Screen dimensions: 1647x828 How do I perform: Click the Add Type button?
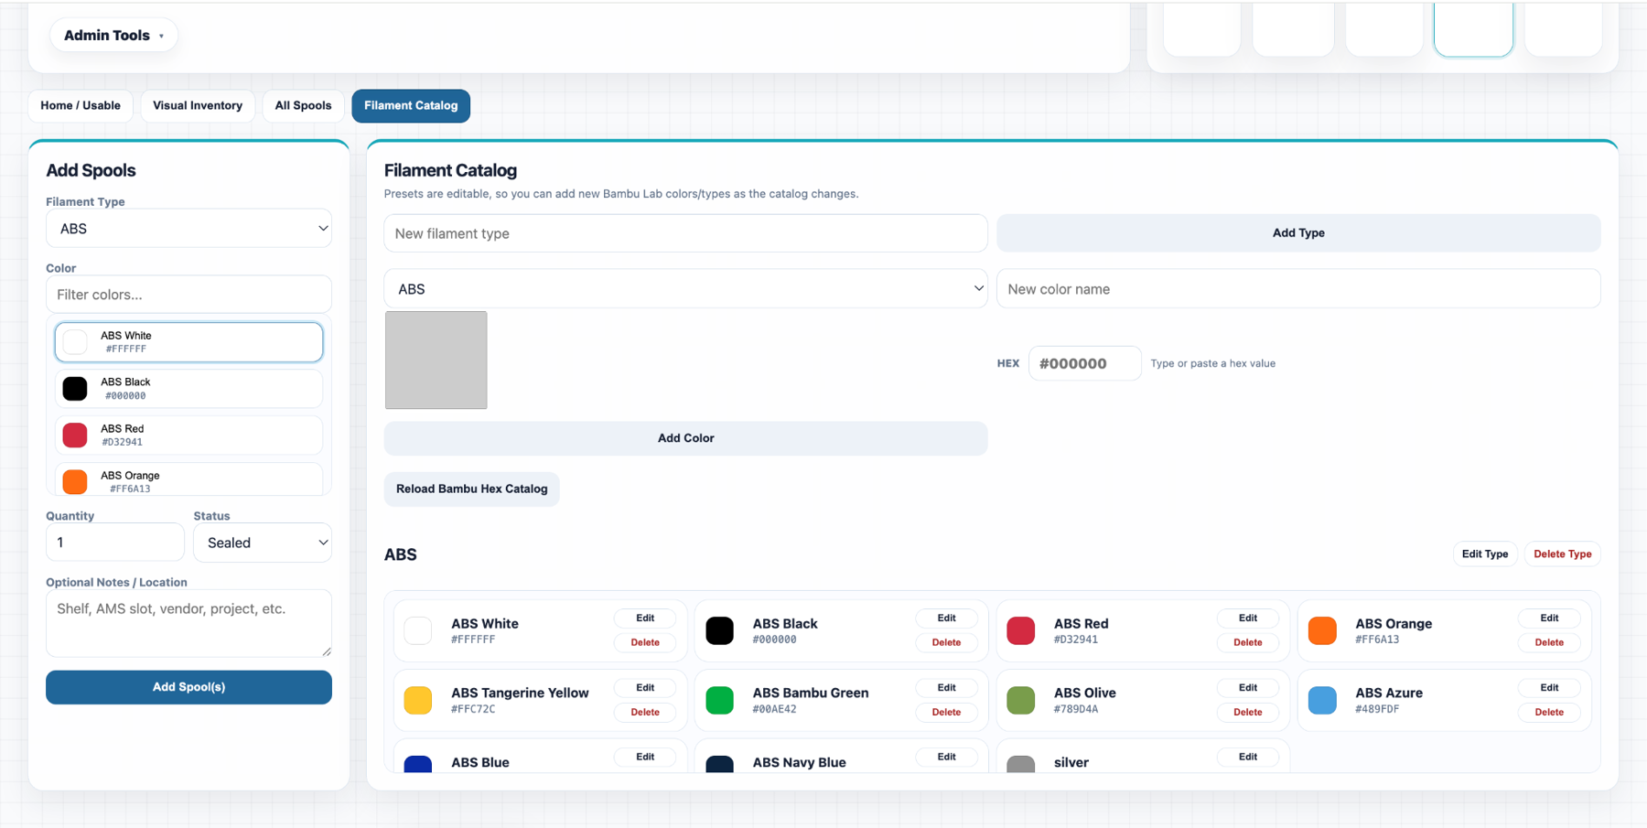tap(1298, 233)
